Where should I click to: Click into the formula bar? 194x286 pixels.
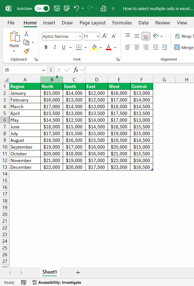pyautogui.click(x=140, y=70)
